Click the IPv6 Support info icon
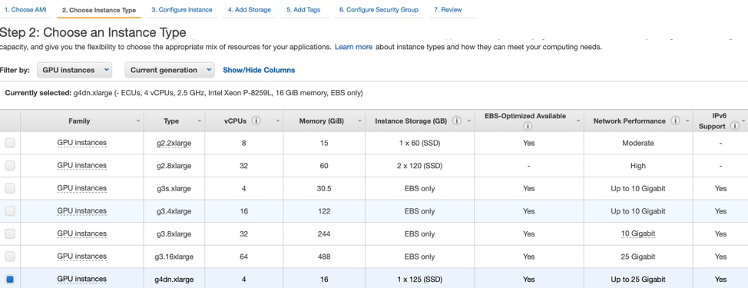 [x=734, y=127]
